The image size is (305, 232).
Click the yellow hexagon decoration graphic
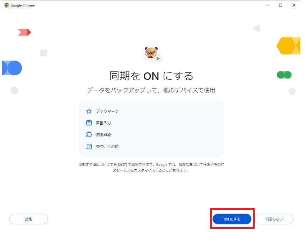point(288,46)
